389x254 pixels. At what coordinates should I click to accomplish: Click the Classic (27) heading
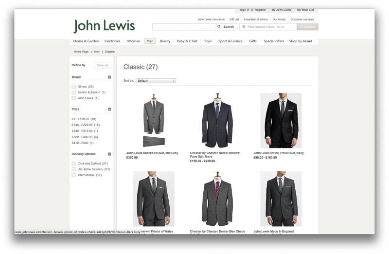141,67
